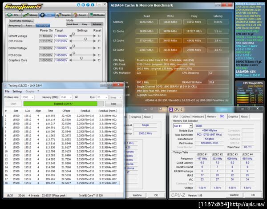This screenshot has width=267, height=209.
Task: Click Validate in the front CPU-Z window
Action: pos(234,195)
